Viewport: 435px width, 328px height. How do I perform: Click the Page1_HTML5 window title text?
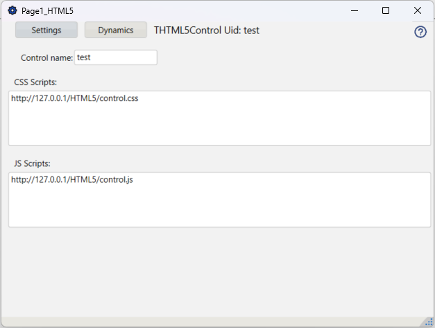47,11
